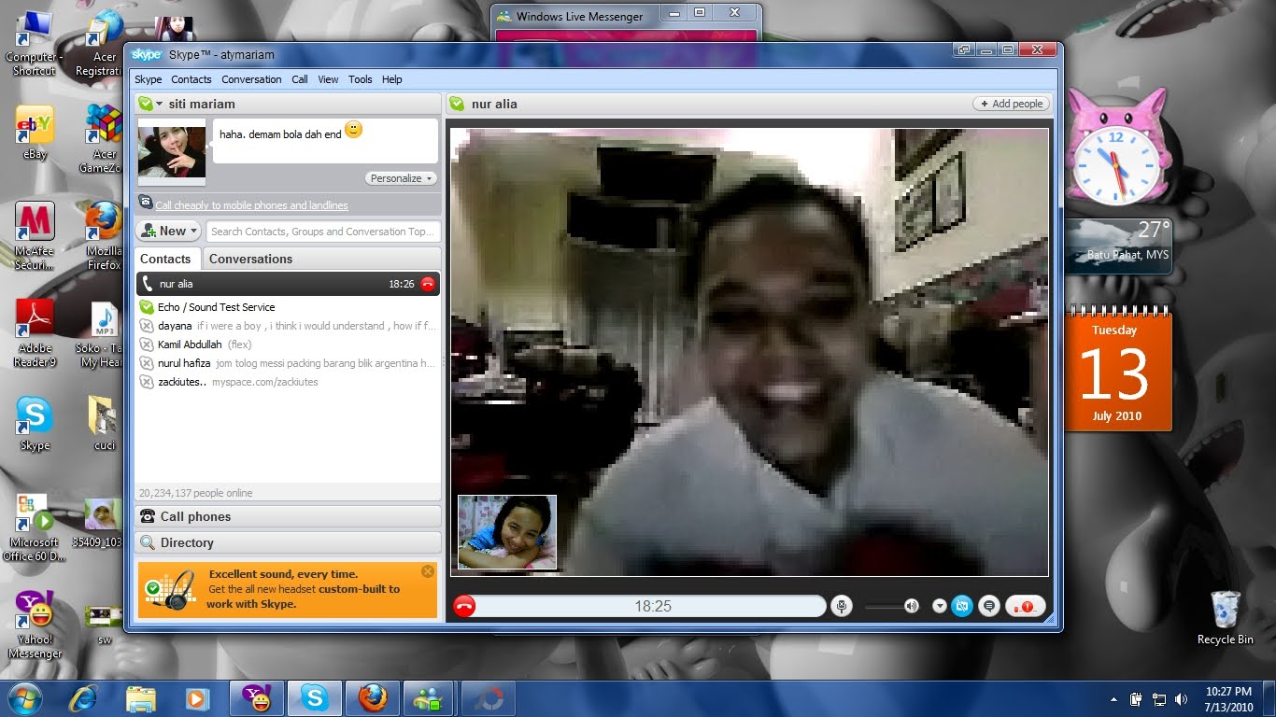Click the headset ad banner
The height and width of the screenshot is (717, 1276).
coord(288,590)
